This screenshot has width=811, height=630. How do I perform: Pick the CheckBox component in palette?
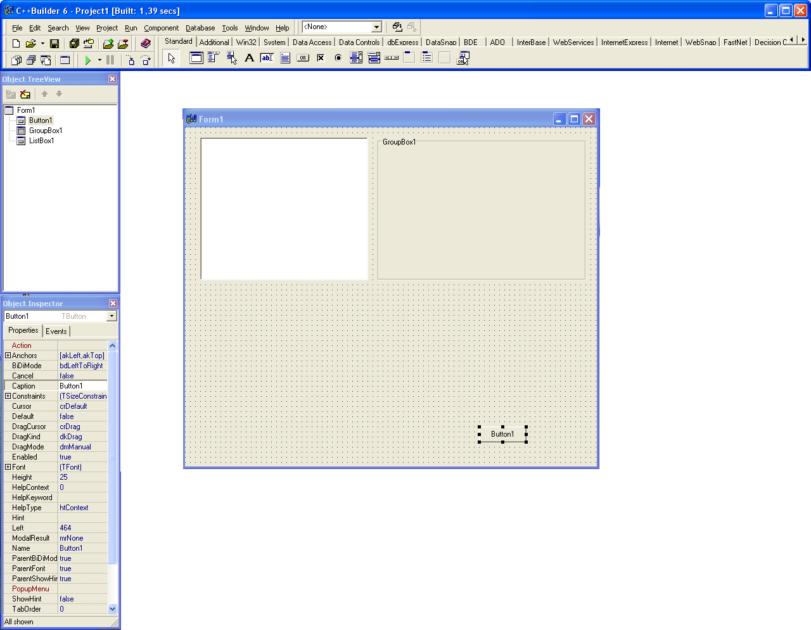click(321, 58)
